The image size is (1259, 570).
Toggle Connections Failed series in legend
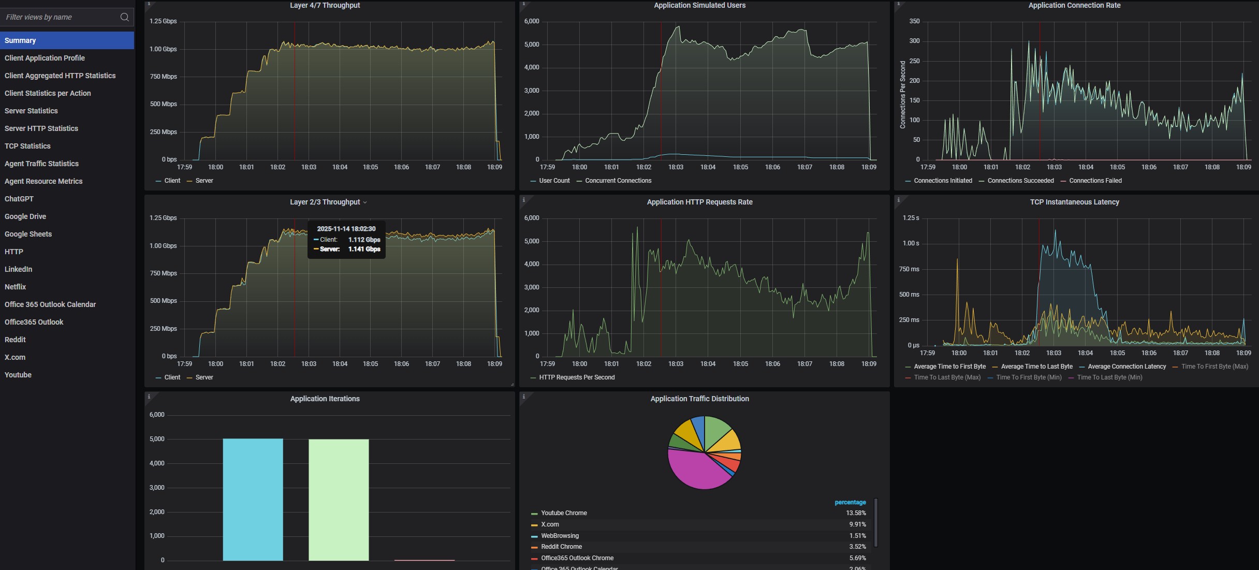pos(1095,181)
